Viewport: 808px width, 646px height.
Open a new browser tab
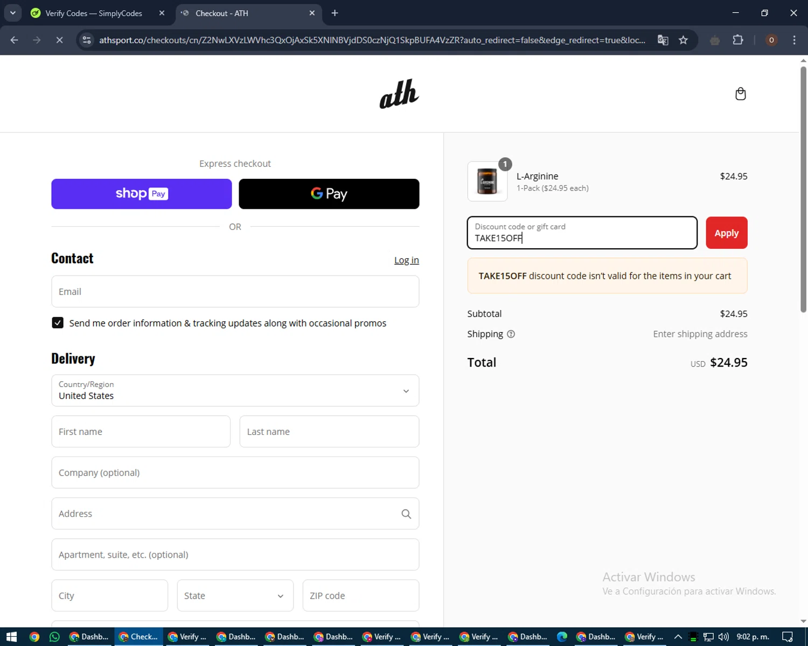pyautogui.click(x=335, y=13)
